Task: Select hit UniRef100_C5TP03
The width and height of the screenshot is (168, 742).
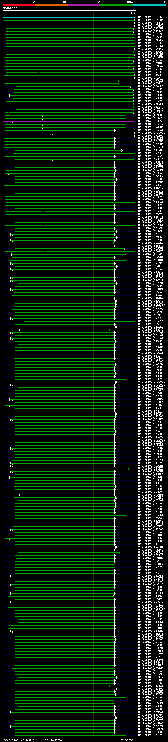Action: [x=151, y=735]
